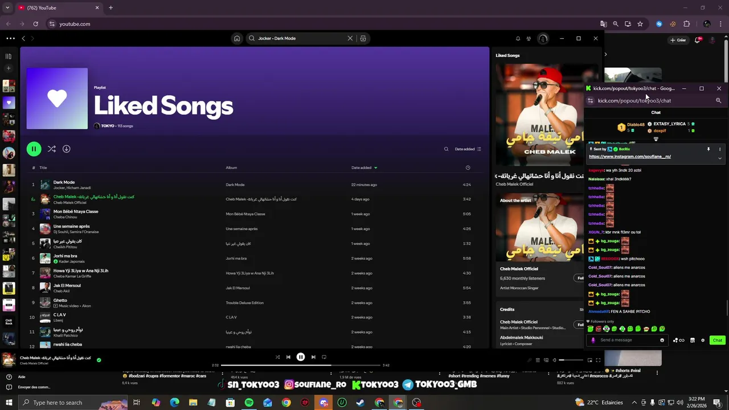Adjust the Spotify volume slider
Screen dimensions: 729x410
(x=571, y=360)
